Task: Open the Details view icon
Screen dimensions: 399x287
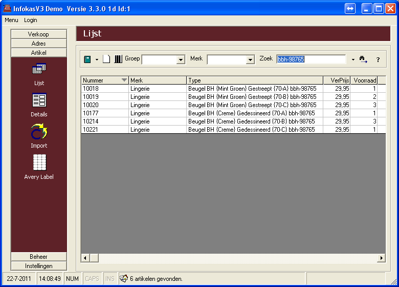Action: point(39,100)
